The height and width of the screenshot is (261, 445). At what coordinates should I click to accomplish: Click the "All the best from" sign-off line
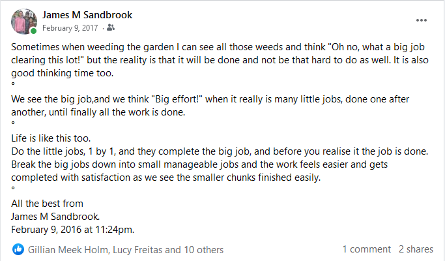(48, 204)
